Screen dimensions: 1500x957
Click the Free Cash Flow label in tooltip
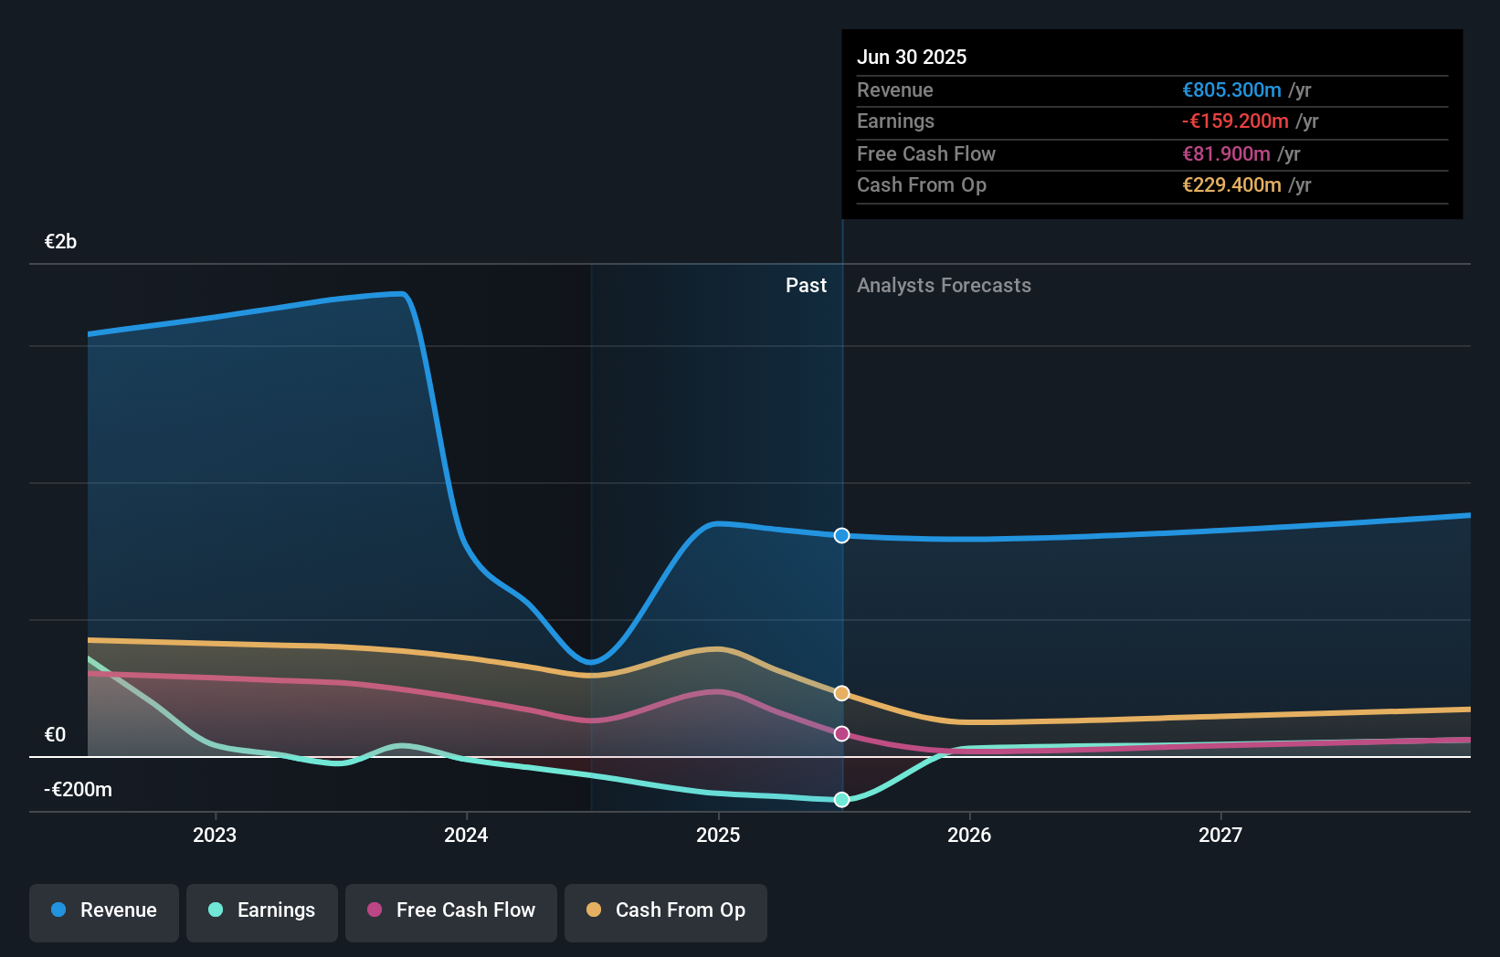926,153
